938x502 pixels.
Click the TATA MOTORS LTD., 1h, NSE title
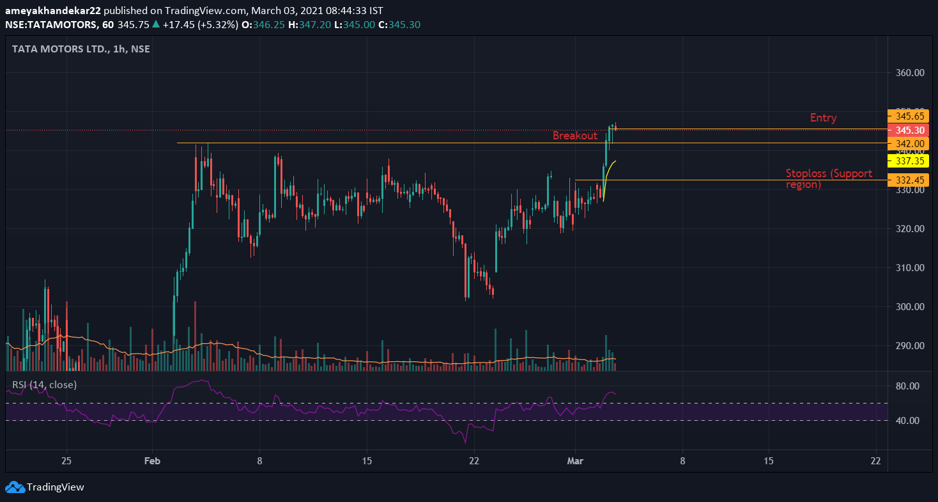pos(81,49)
